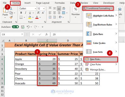Switch to the Home tab
This screenshot has height=97, width=125.
click(x=16, y=3)
